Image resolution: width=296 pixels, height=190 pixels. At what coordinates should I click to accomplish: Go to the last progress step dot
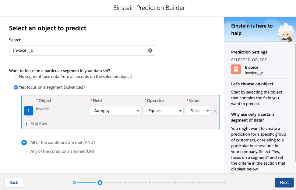(x=224, y=183)
